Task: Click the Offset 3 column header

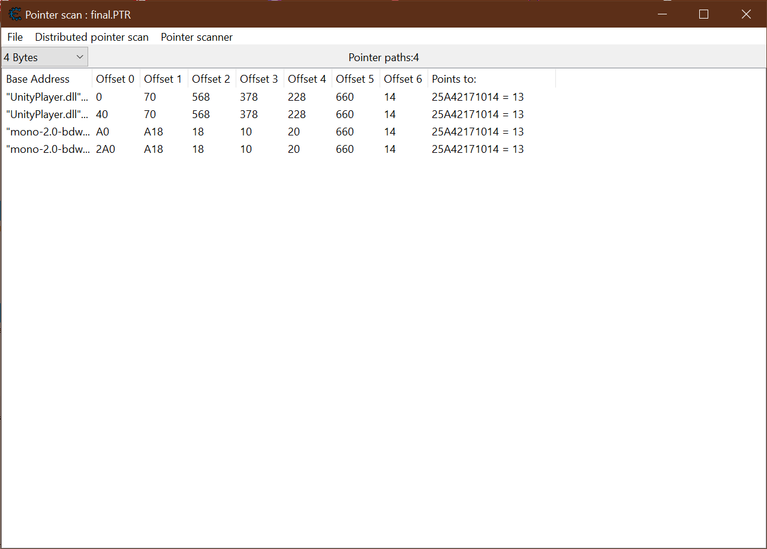Action: click(258, 79)
